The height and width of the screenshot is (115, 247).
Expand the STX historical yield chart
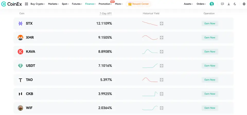(162, 23)
